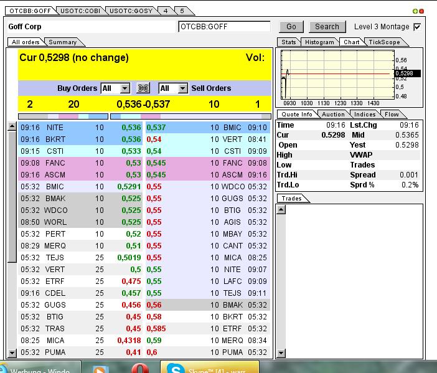Click the Trades panel scroll-down arrow
437x373 pixels.
(281, 353)
